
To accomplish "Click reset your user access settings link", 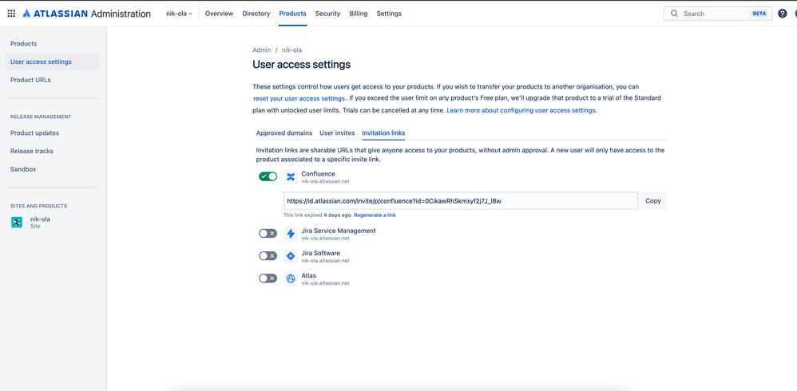I will pos(299,98).
